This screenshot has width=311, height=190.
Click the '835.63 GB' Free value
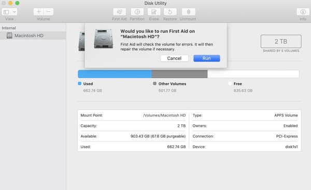coord(243,91)
